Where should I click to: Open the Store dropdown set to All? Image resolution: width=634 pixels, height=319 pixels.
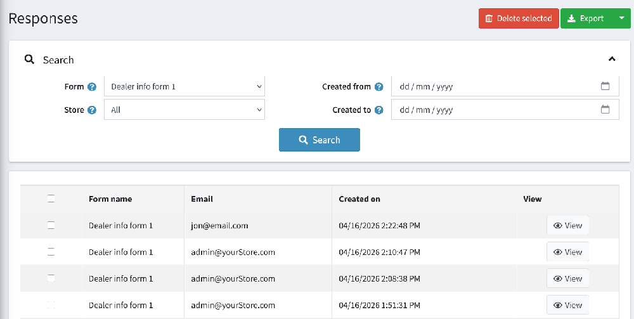(x=184, y=110)
